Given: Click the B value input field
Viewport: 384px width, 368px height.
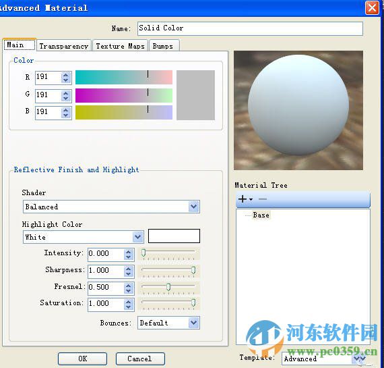Looking at the screenshot, I should [49, 113].
